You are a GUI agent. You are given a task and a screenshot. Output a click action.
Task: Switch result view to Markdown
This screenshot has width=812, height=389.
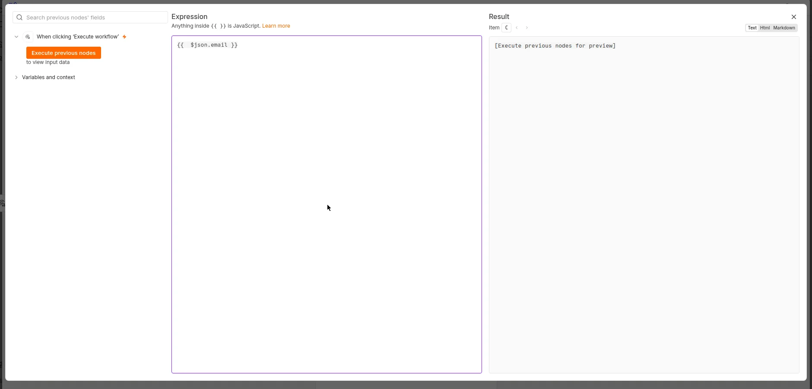784,28
